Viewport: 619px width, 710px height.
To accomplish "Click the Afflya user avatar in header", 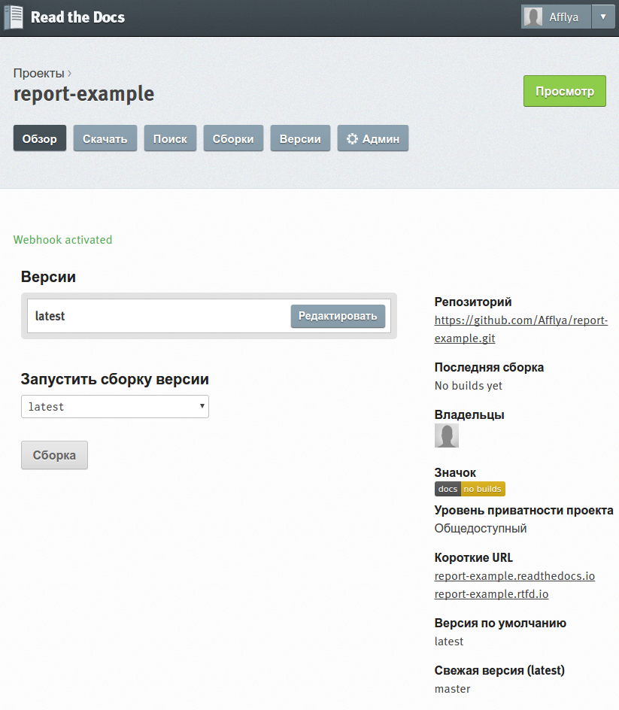I will tap(533, 17).
